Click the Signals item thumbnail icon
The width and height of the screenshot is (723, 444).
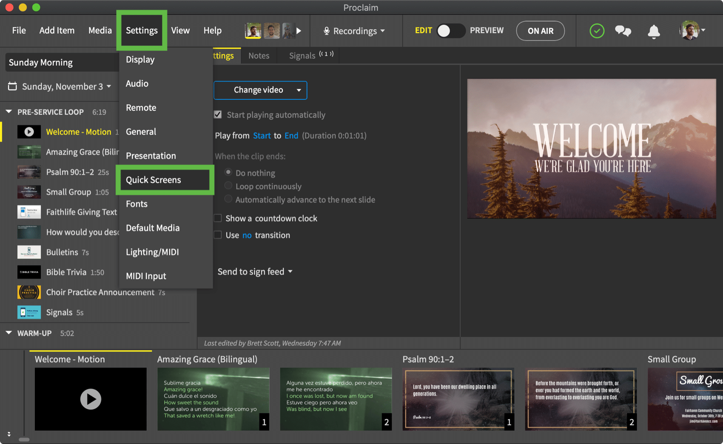coord(29,312)
